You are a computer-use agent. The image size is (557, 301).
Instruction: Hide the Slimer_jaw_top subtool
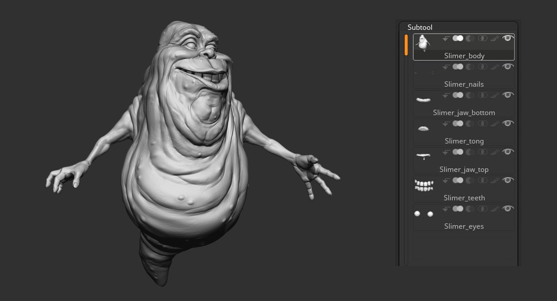tap(508, 152)
